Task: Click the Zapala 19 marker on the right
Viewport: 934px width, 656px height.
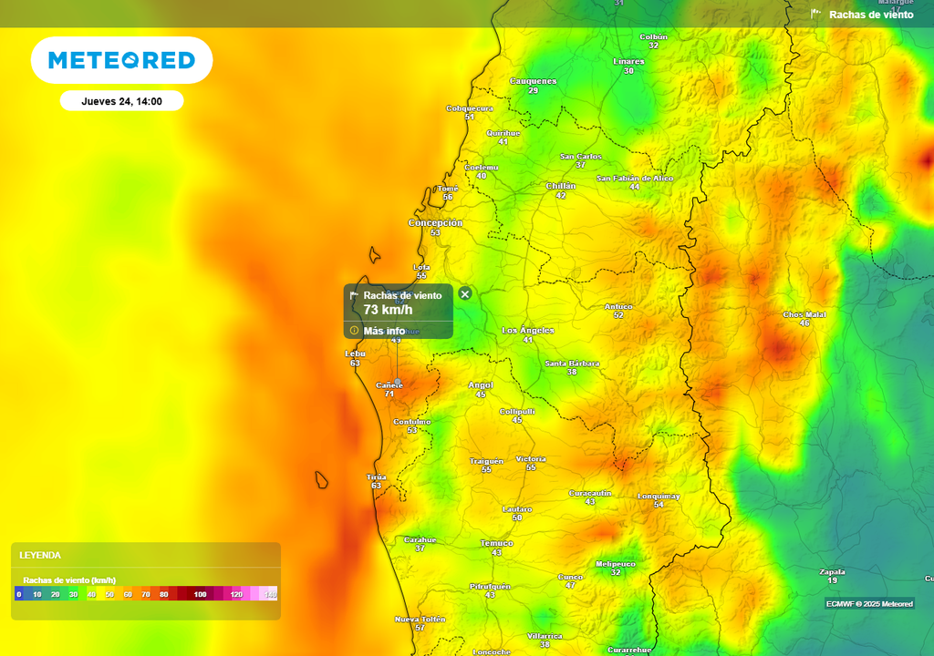Action: point(831,575)
